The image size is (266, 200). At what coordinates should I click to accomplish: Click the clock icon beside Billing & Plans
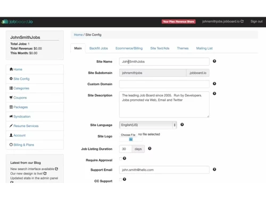[11, 145]
